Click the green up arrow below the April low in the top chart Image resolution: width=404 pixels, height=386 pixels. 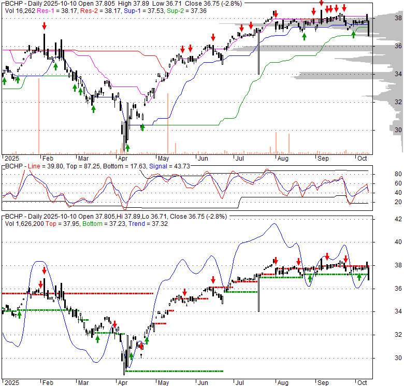(x=127, y=148)
